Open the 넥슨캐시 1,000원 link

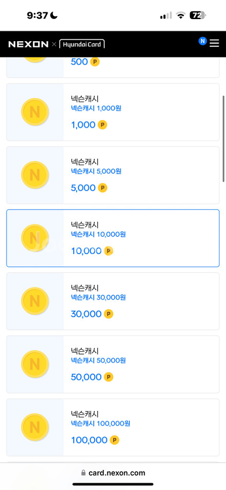pyautogui.click(x=96, y=109)
